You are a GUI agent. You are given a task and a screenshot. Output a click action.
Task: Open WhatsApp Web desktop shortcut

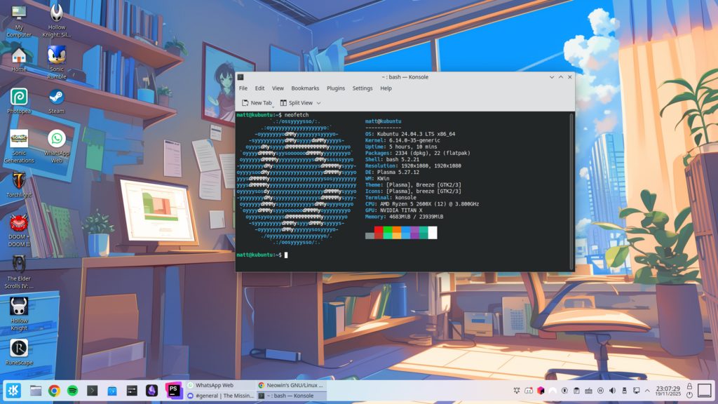tap(56, 147)
